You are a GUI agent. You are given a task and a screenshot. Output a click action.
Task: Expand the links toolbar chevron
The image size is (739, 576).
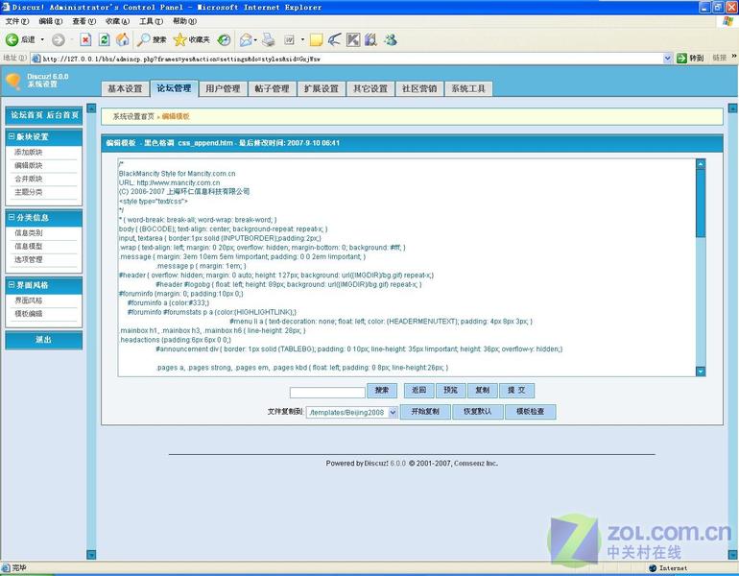pyautogui.click(x=734, y=57)
